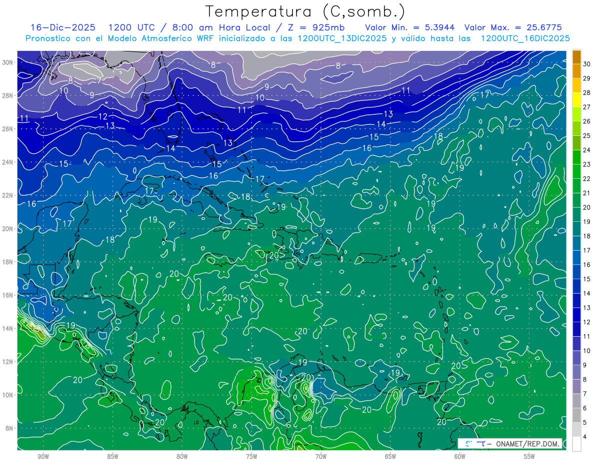The image size is (600, 463).
Task: Click the 8N latitude axis label
Action: 10,428
